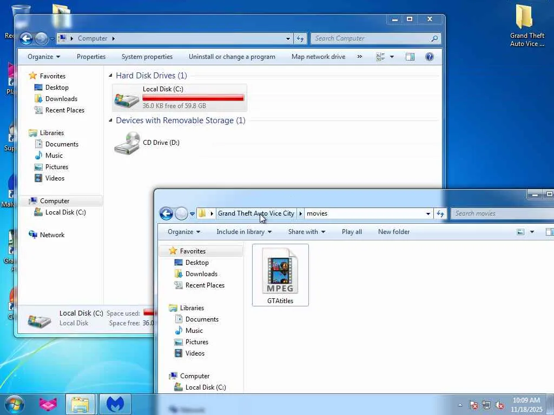554x415 pixels.
Task: Select Network in Computer window sidebar
Action: pos(52,235)
